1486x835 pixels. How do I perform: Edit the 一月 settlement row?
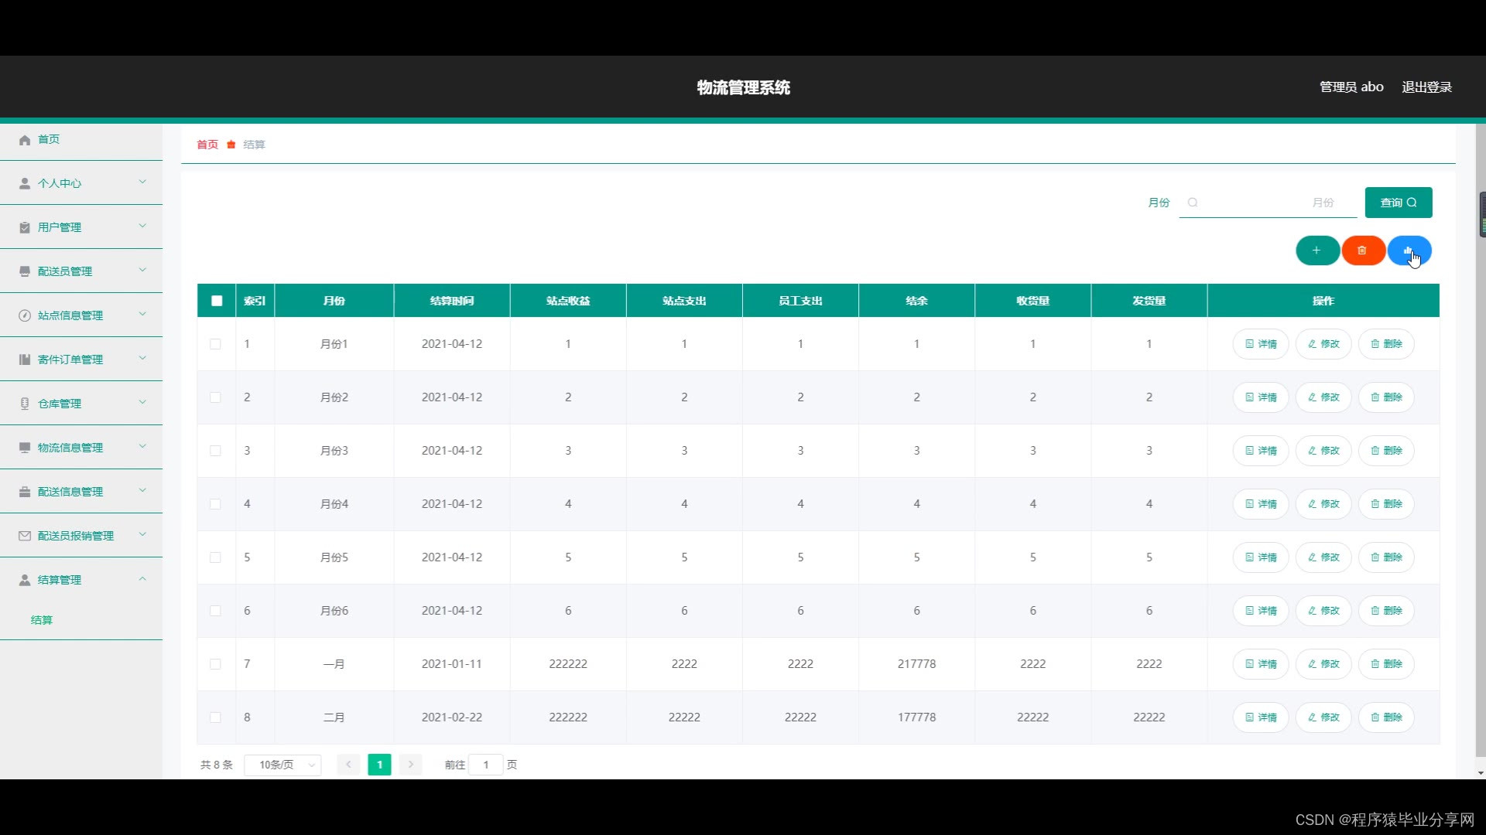coord(1323,664)
